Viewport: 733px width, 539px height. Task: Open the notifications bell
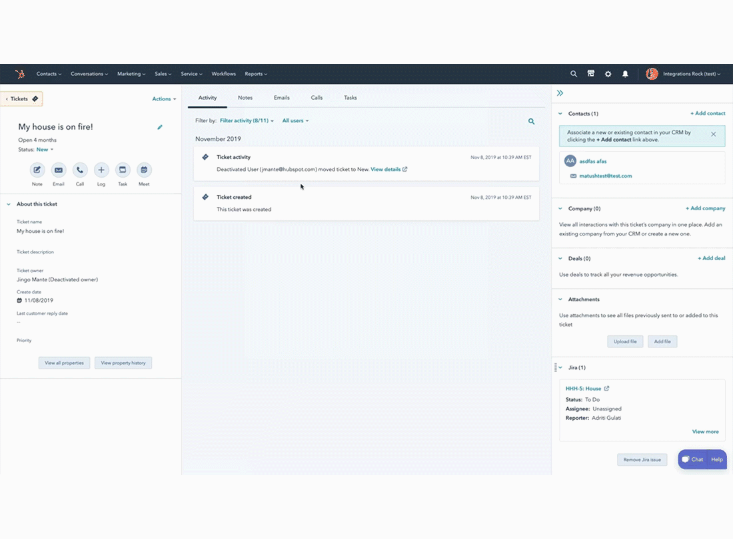pyautogui.click(x=625, y=74)
